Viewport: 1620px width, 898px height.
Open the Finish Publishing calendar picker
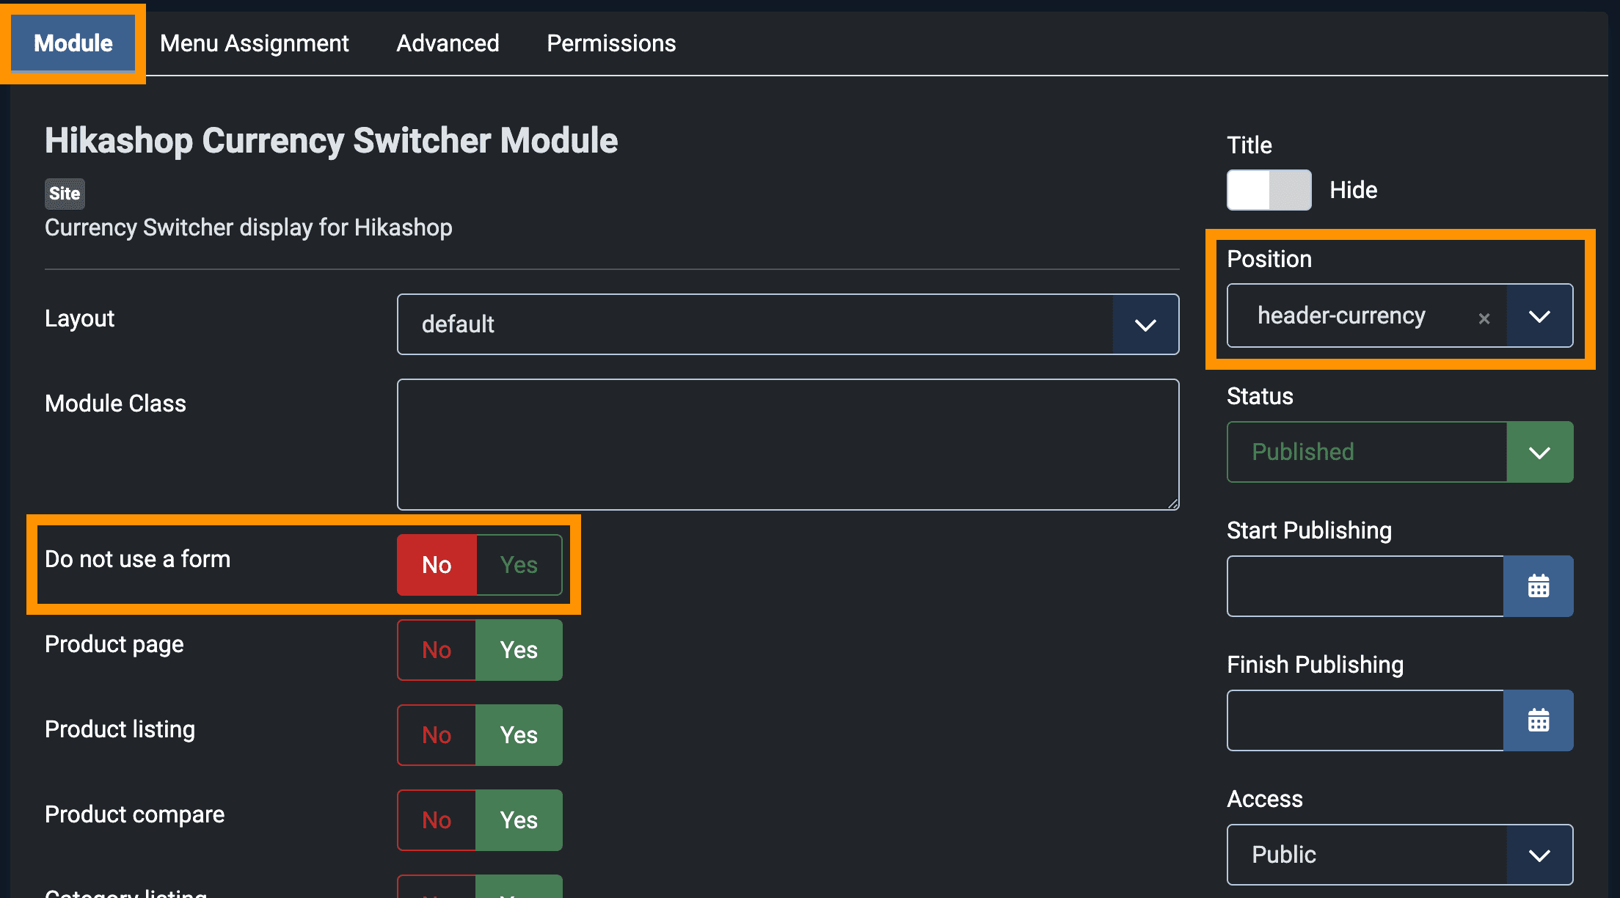(x=1538, y=720)
